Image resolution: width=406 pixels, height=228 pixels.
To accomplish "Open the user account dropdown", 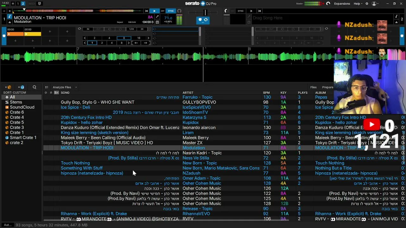I will click(376, 4).
